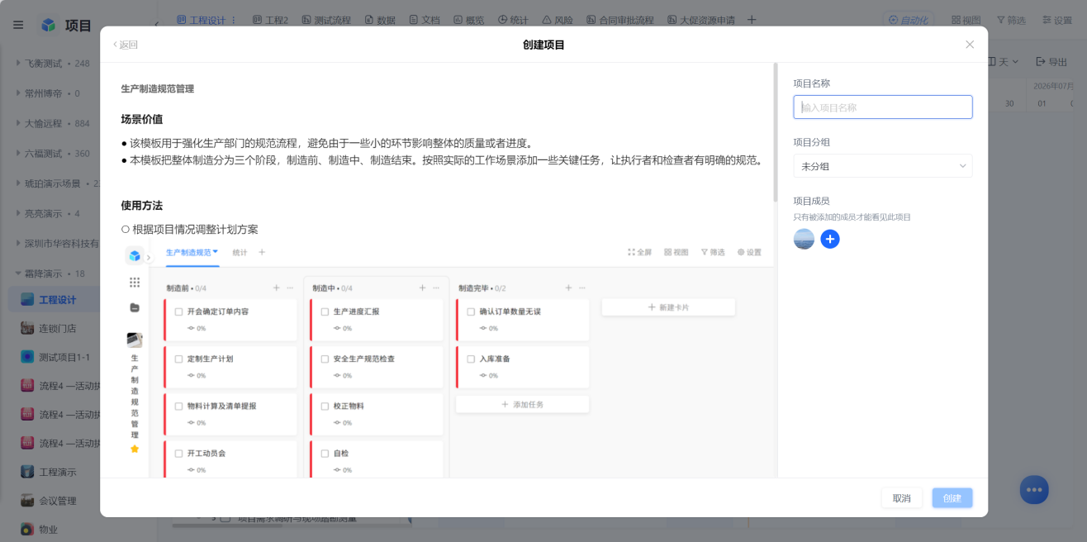Switch to the 工程2 tab
This screenshot has height=542, width=1087.
[x=270, y=20]
